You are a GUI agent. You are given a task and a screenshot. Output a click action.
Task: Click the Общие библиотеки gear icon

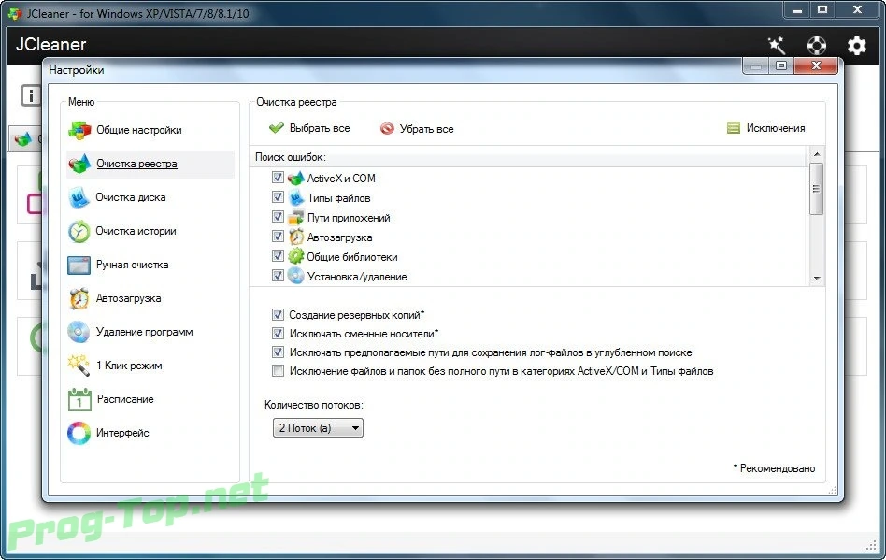pos(295,256)
